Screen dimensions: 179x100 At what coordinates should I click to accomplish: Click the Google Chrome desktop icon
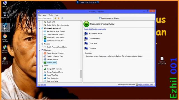[5, 39]
